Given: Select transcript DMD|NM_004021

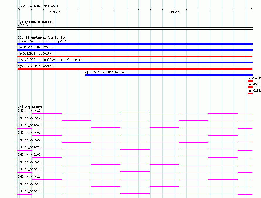Looking at the screenshot, I should coord(29,162).
